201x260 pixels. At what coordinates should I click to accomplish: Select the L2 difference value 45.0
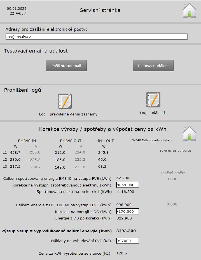102,160
